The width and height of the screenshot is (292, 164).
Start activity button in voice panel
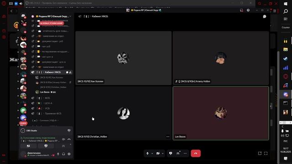(x=63, y=146)
